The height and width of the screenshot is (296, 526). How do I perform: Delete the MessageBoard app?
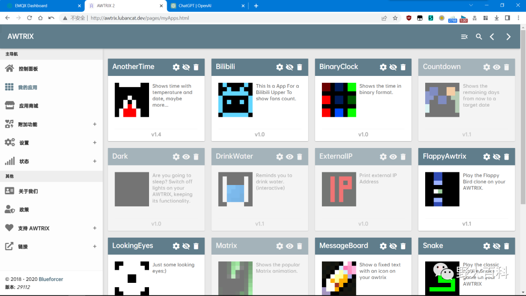(403, 246)
